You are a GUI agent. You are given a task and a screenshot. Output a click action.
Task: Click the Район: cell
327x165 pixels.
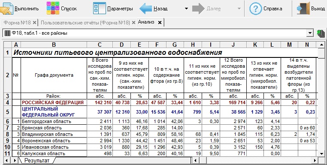click(54, 96)
